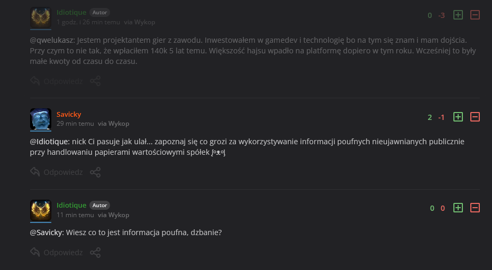Open Idiotique's profile from the first comment

[x=71, y=12]
